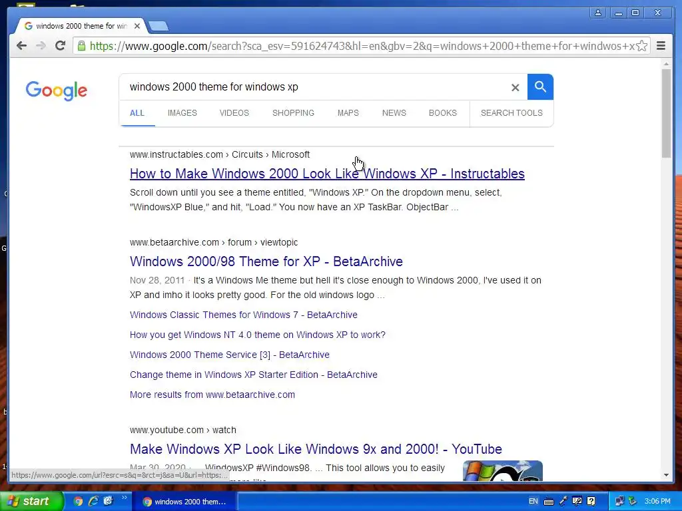Click the language bar pen tool icon

pos(563,501)
